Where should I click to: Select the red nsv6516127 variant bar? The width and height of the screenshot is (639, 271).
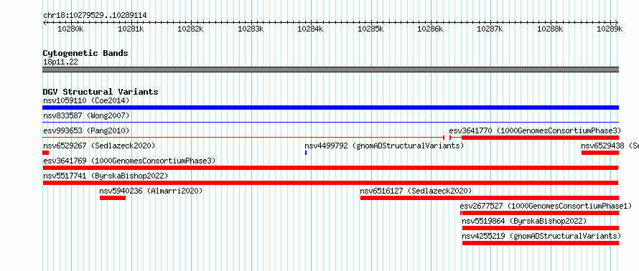pyautogui.click(x=490, y=198)
